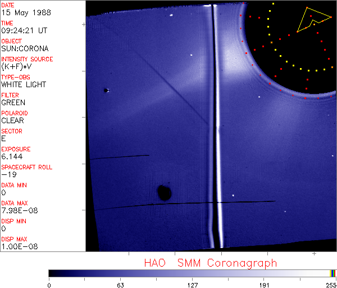This screenshot has height=288, width=337.
Task: Click the red 'FILTER' label
Action: (x=10, y=95)
